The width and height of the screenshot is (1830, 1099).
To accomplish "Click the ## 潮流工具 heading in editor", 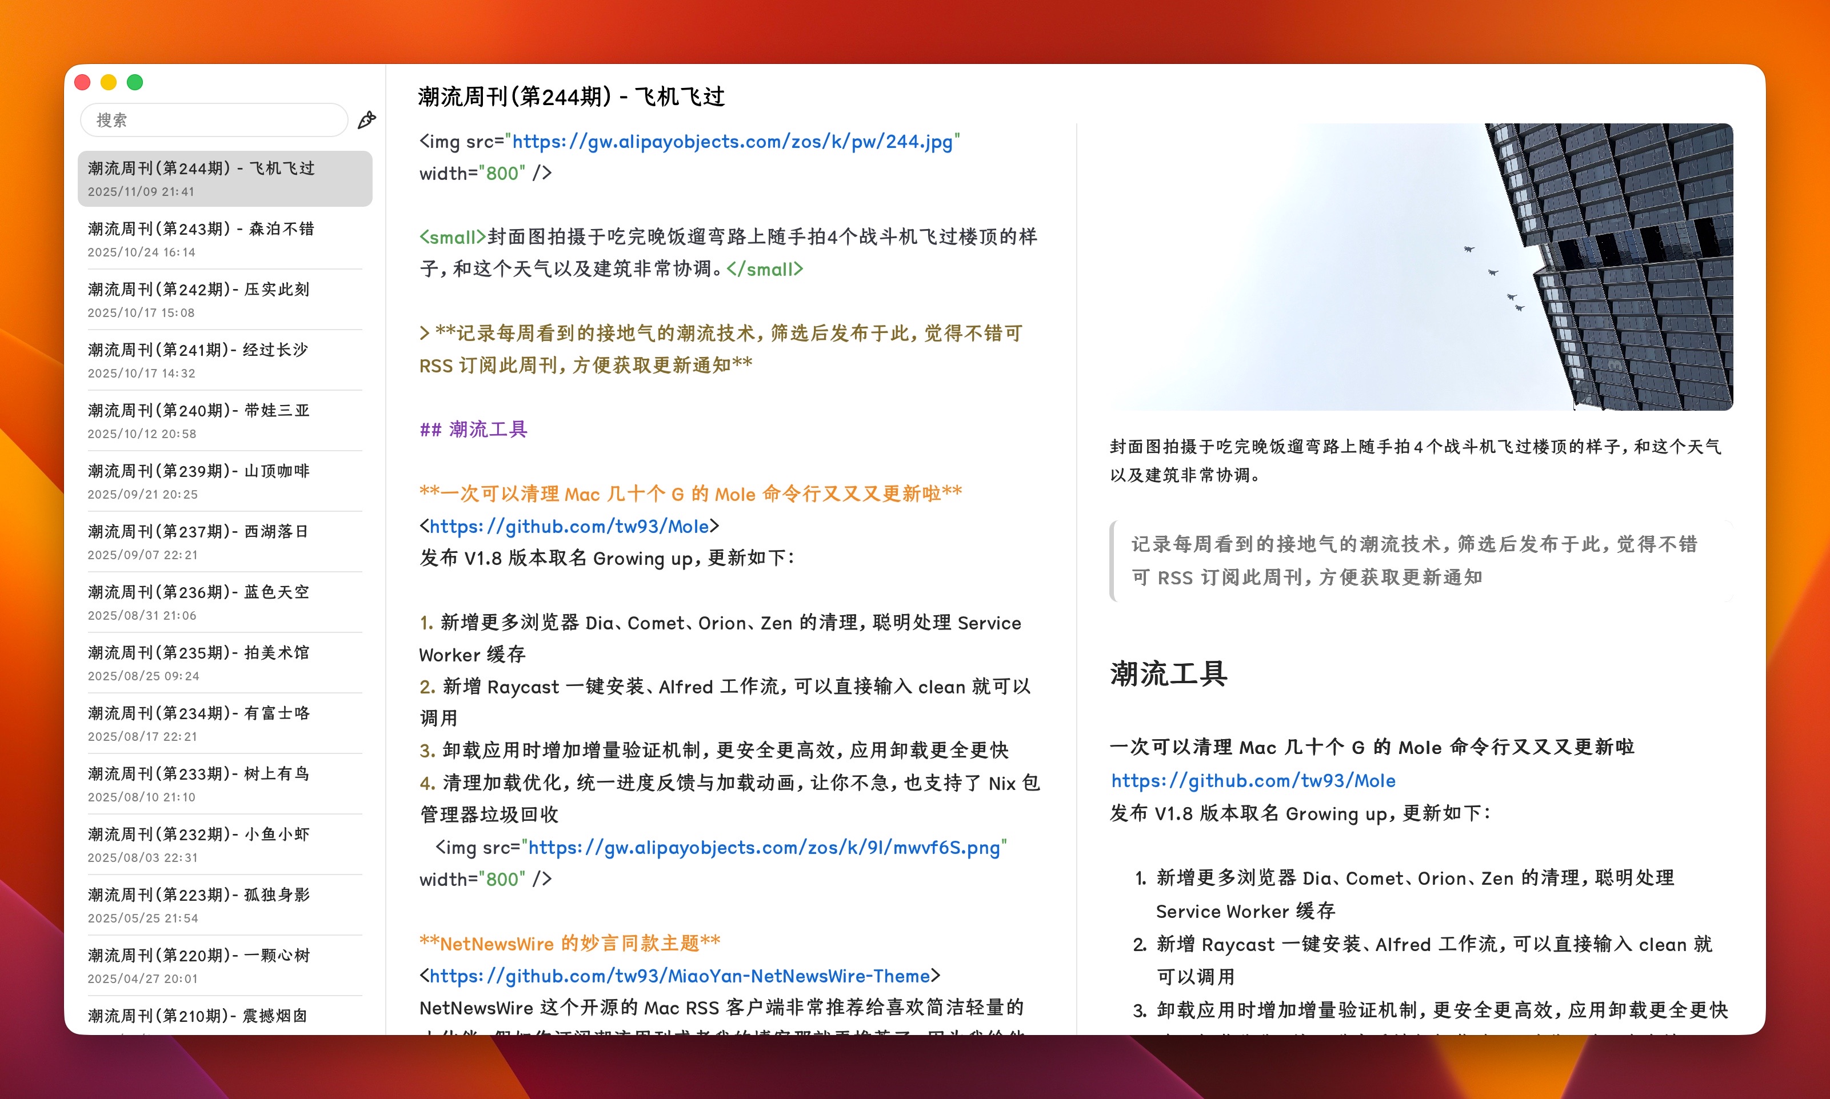I will (x=473, y=430).
